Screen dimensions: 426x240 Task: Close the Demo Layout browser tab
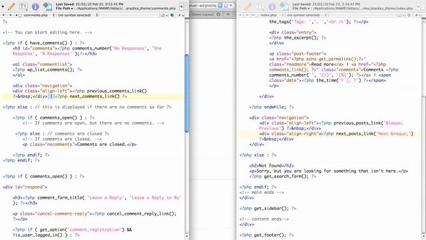click(218, 15)
